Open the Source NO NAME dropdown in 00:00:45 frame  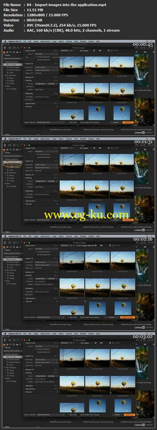[x=46, y=53]
